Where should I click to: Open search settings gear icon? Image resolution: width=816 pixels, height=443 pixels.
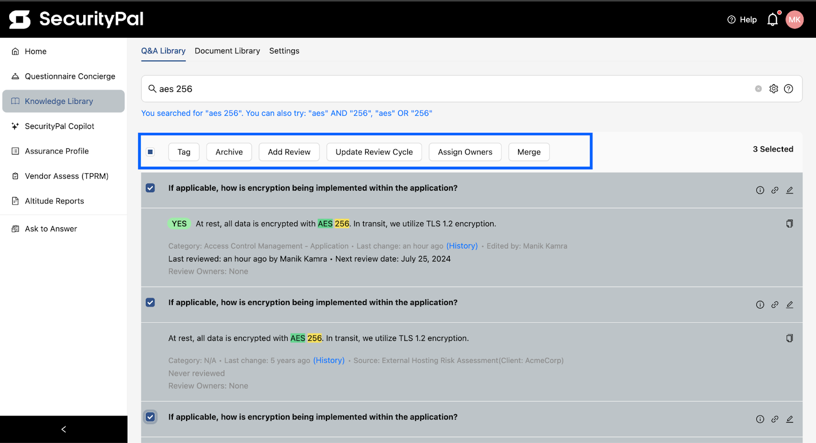(x=774, y=89)
